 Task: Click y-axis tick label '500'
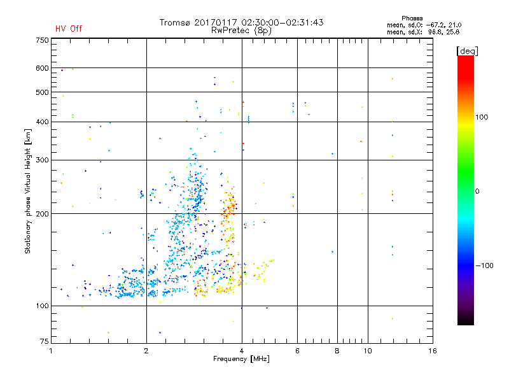[42, 92]
